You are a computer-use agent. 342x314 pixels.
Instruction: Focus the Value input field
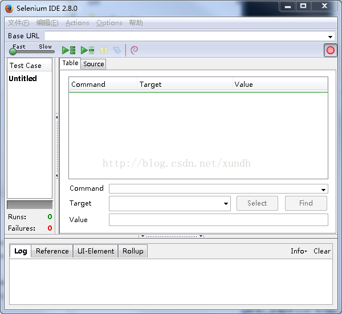[218, 220]
